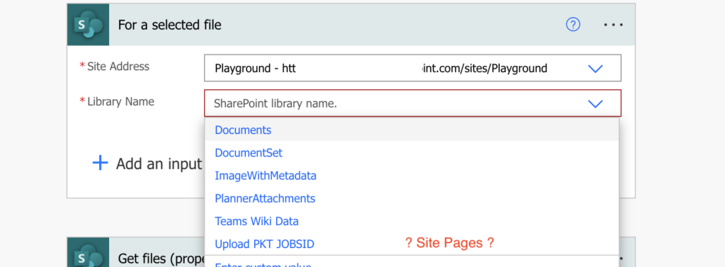This screenshot has height=267, width=725.
Task: Expand the Site Address dropdown arrow
Action: click(x=595, y=69)
